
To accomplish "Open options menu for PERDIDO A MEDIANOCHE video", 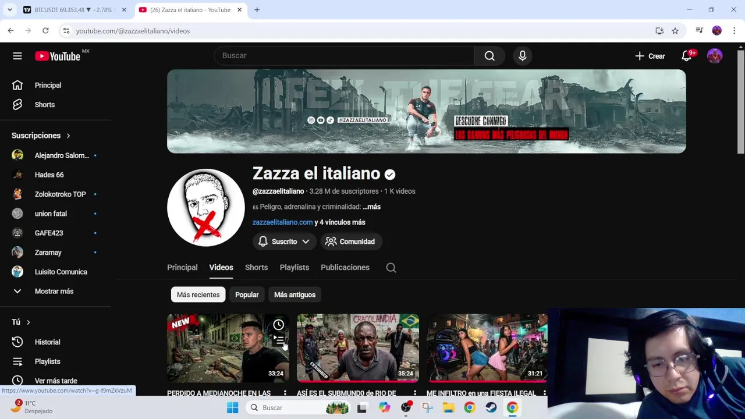I will [285, 393].
